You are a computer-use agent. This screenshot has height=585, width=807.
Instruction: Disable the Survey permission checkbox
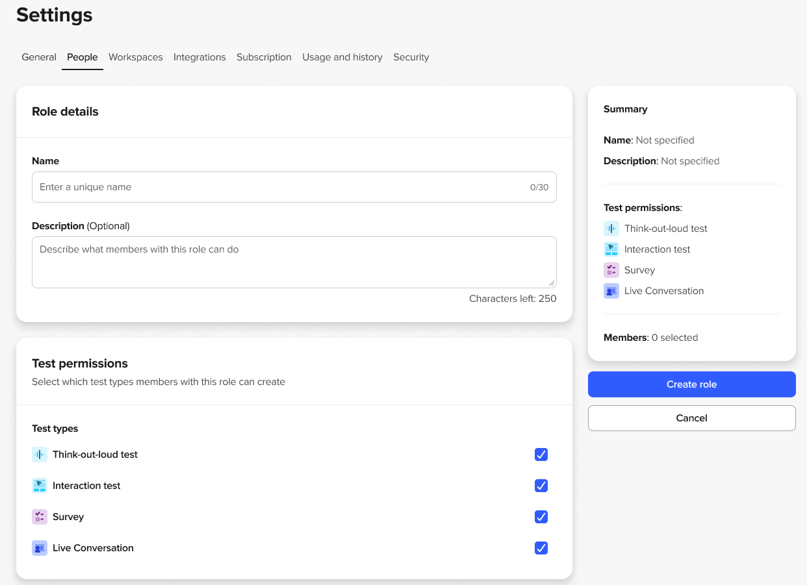541,517
